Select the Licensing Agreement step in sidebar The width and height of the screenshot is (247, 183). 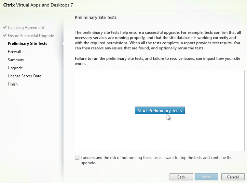(26, 28)
